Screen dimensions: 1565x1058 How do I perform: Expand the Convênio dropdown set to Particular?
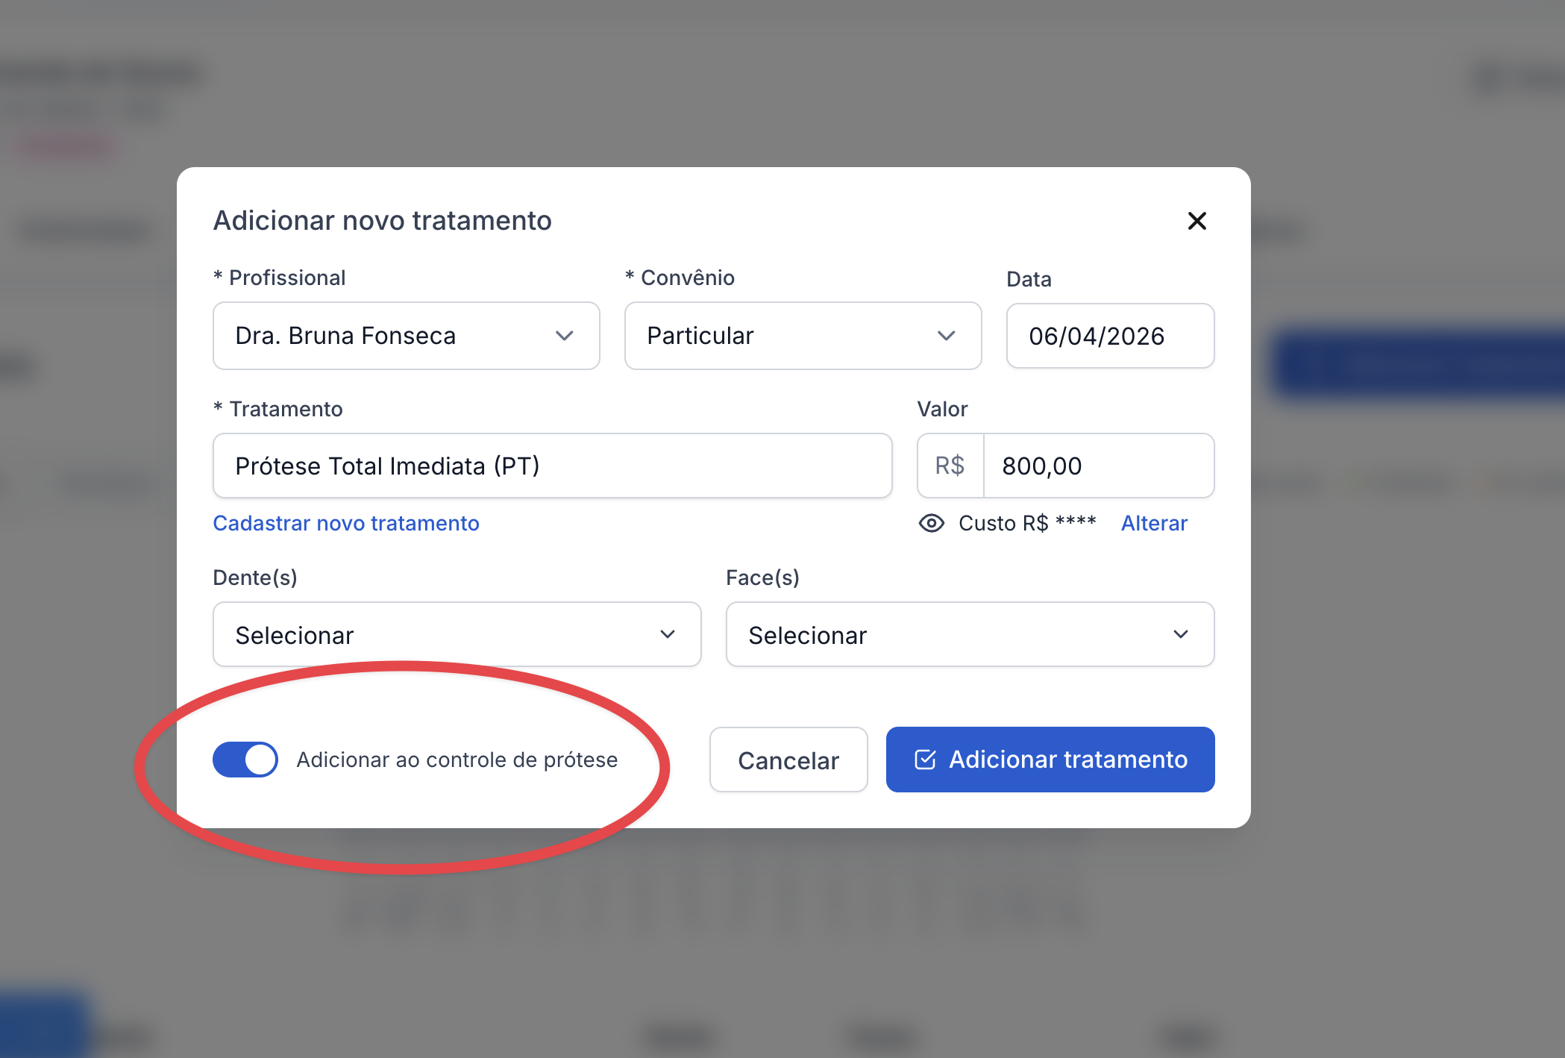[802, 336]
